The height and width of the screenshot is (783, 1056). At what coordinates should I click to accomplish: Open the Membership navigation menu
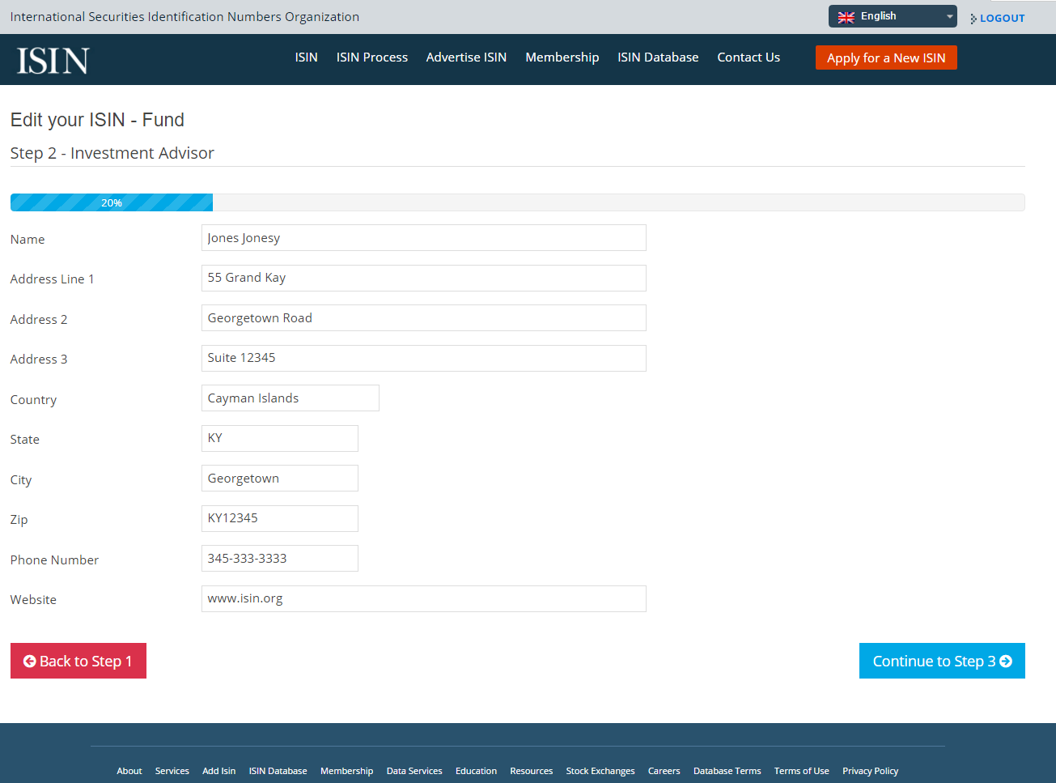[x=562, y=57]
